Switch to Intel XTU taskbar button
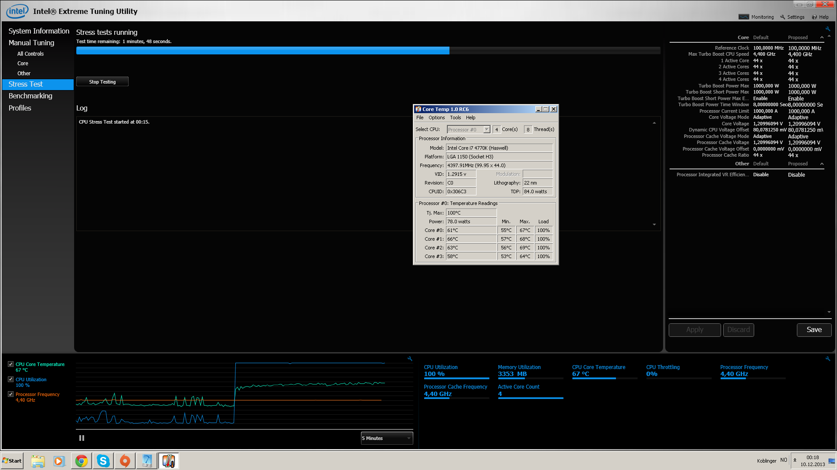The image size is (837, 470). point(146,461)
